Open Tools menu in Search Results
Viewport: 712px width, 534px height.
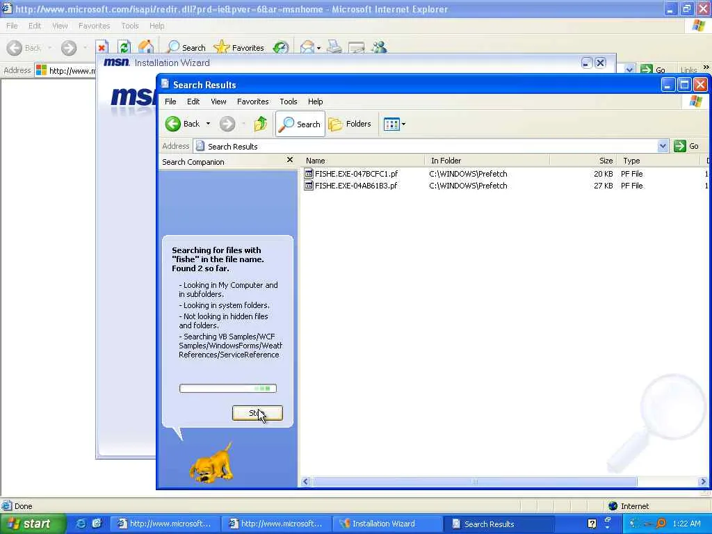pyautogui.click(x=289, y=102)
